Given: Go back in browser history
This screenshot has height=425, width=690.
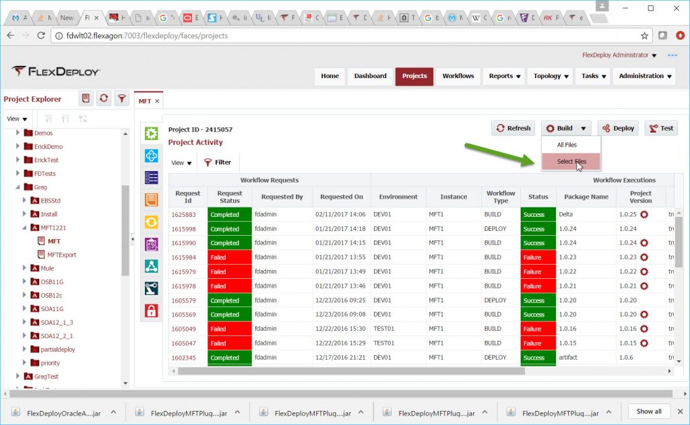Looking at the screenshot, I should (x=11, y=36).
